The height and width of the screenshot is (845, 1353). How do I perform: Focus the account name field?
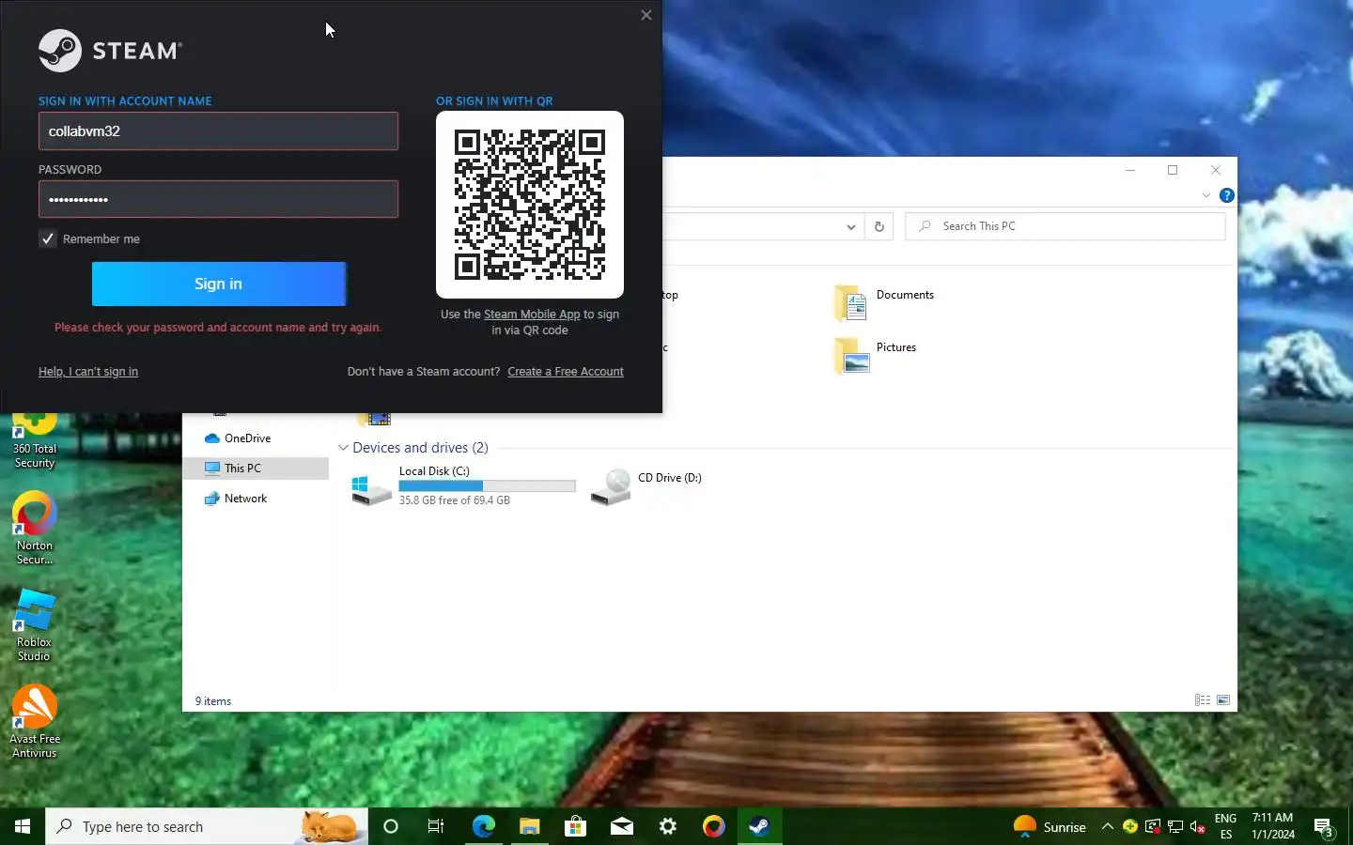[218, 131]
